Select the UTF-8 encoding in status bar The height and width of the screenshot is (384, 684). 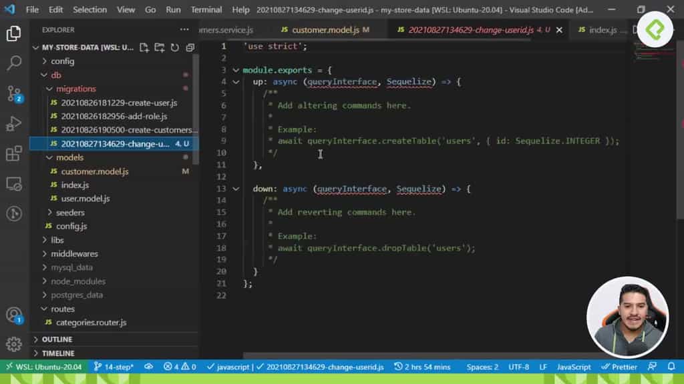click(x=519, y=366)
